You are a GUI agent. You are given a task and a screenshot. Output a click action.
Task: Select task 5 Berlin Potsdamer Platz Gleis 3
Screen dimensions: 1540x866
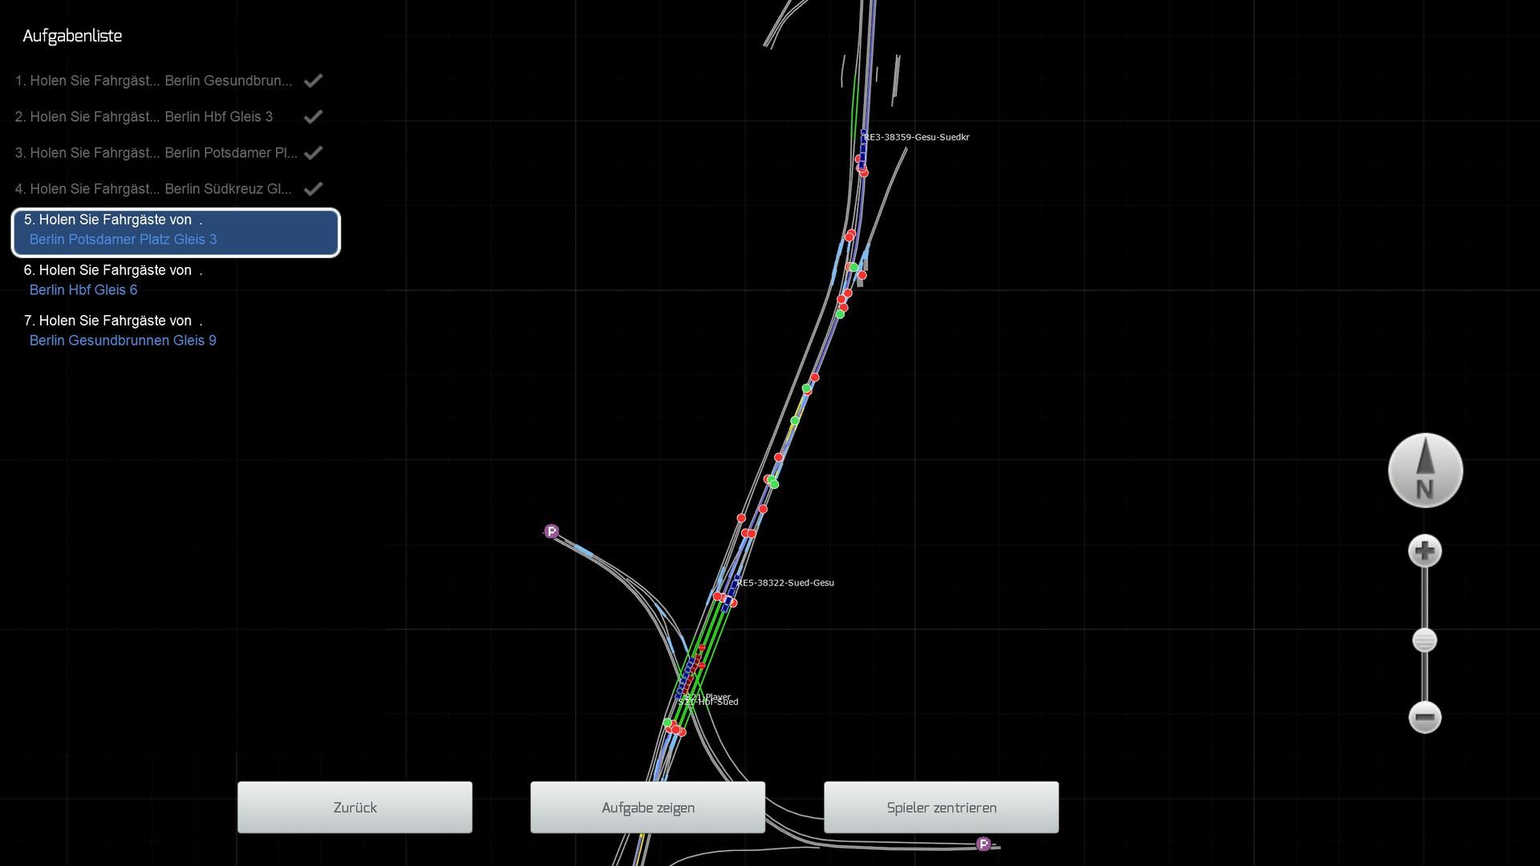(176, 233)
